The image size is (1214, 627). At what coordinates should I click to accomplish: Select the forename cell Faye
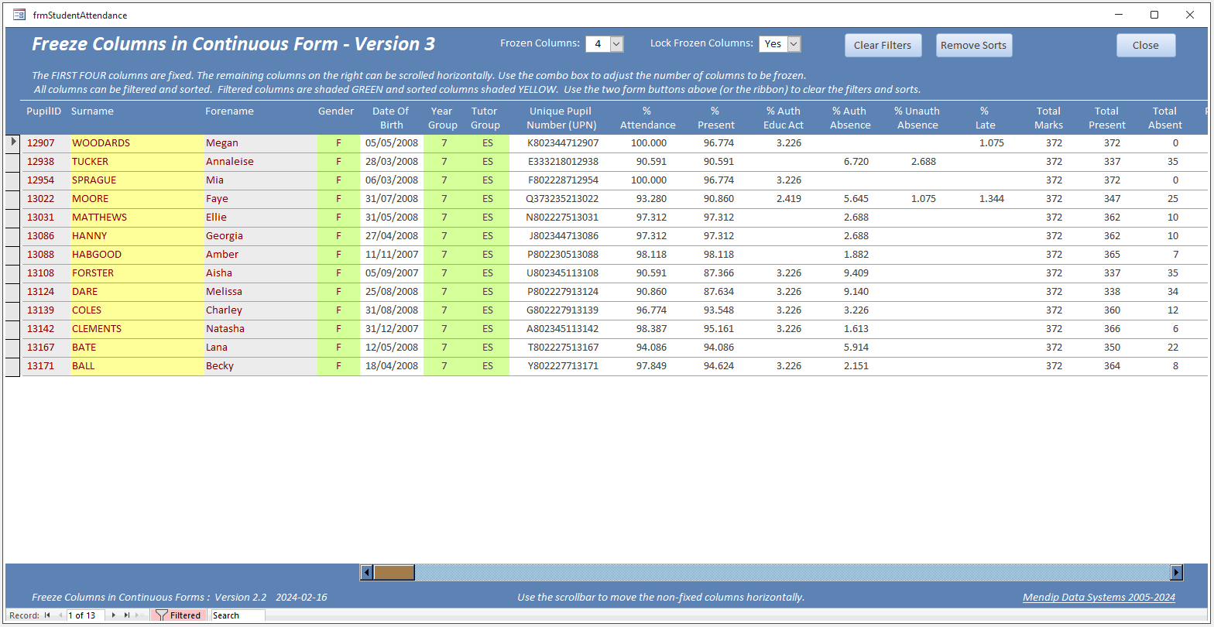click(260, 198)
